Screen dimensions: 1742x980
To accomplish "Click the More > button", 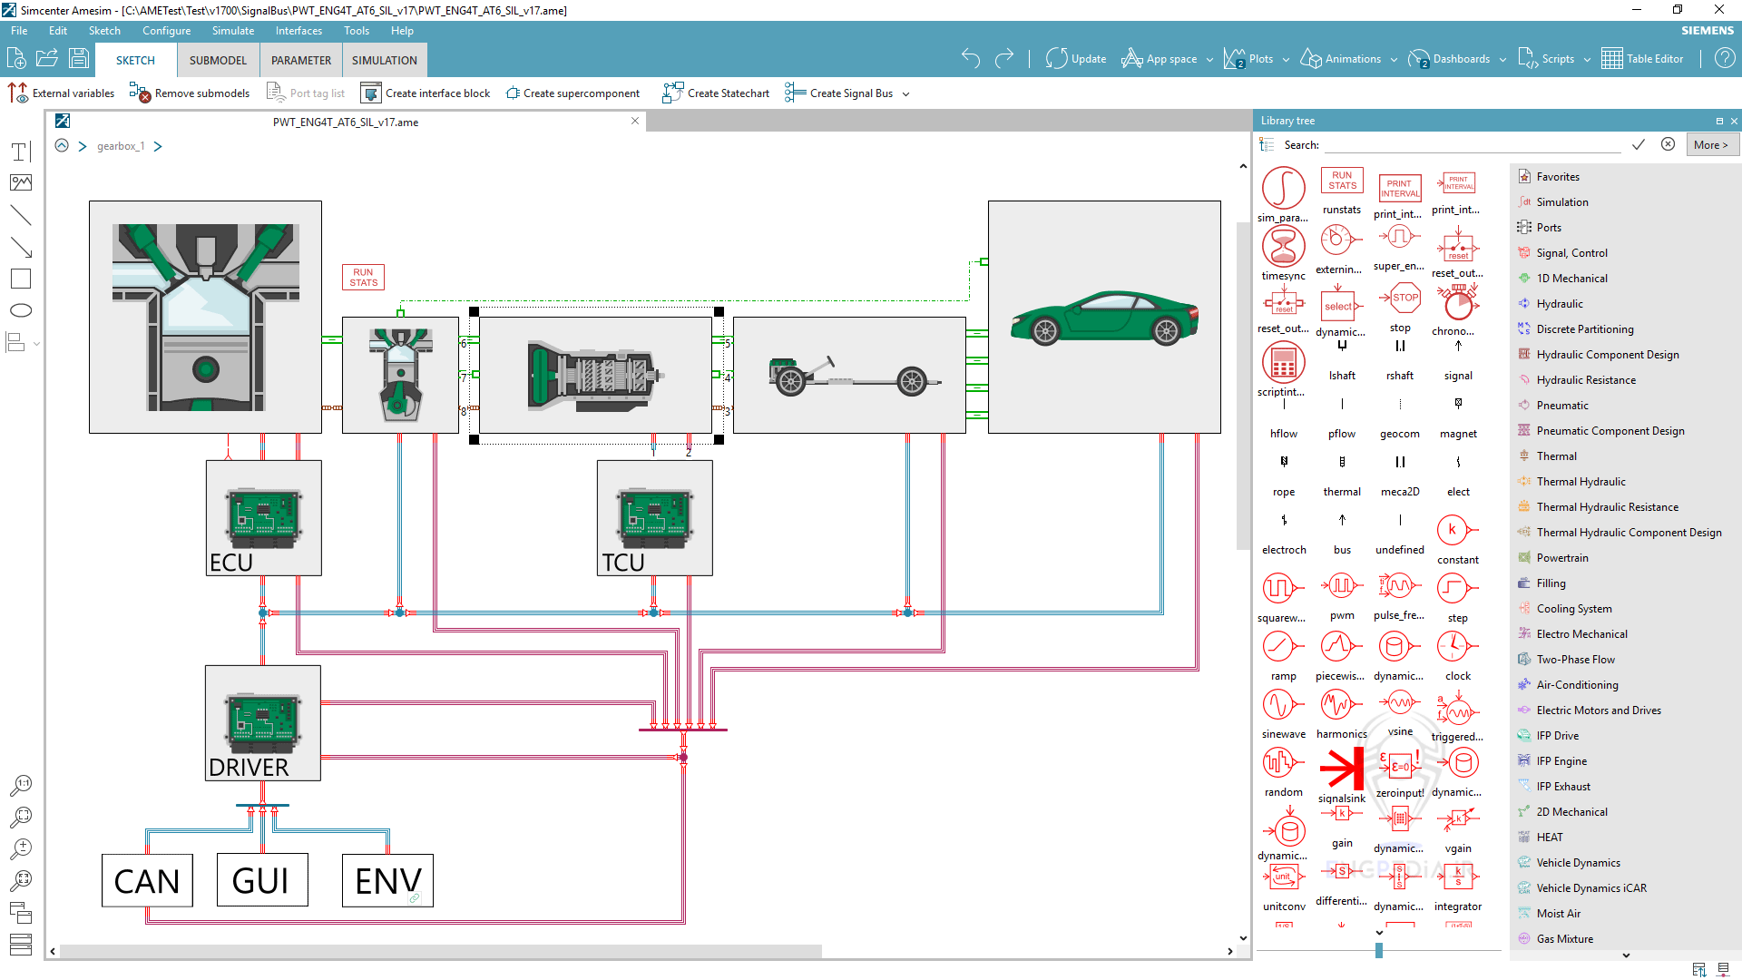I will click(1710, 145).
